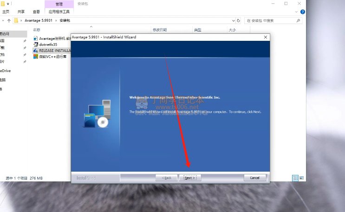Switch to large icons view in status bar

(x=302, y=178)
